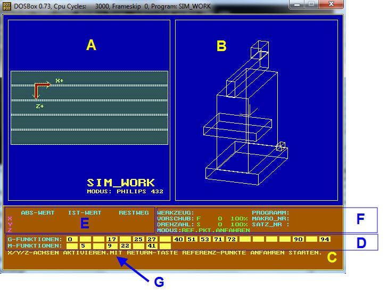
Task: Click the 3D wireframe milling machine
Action: (246, 113)
